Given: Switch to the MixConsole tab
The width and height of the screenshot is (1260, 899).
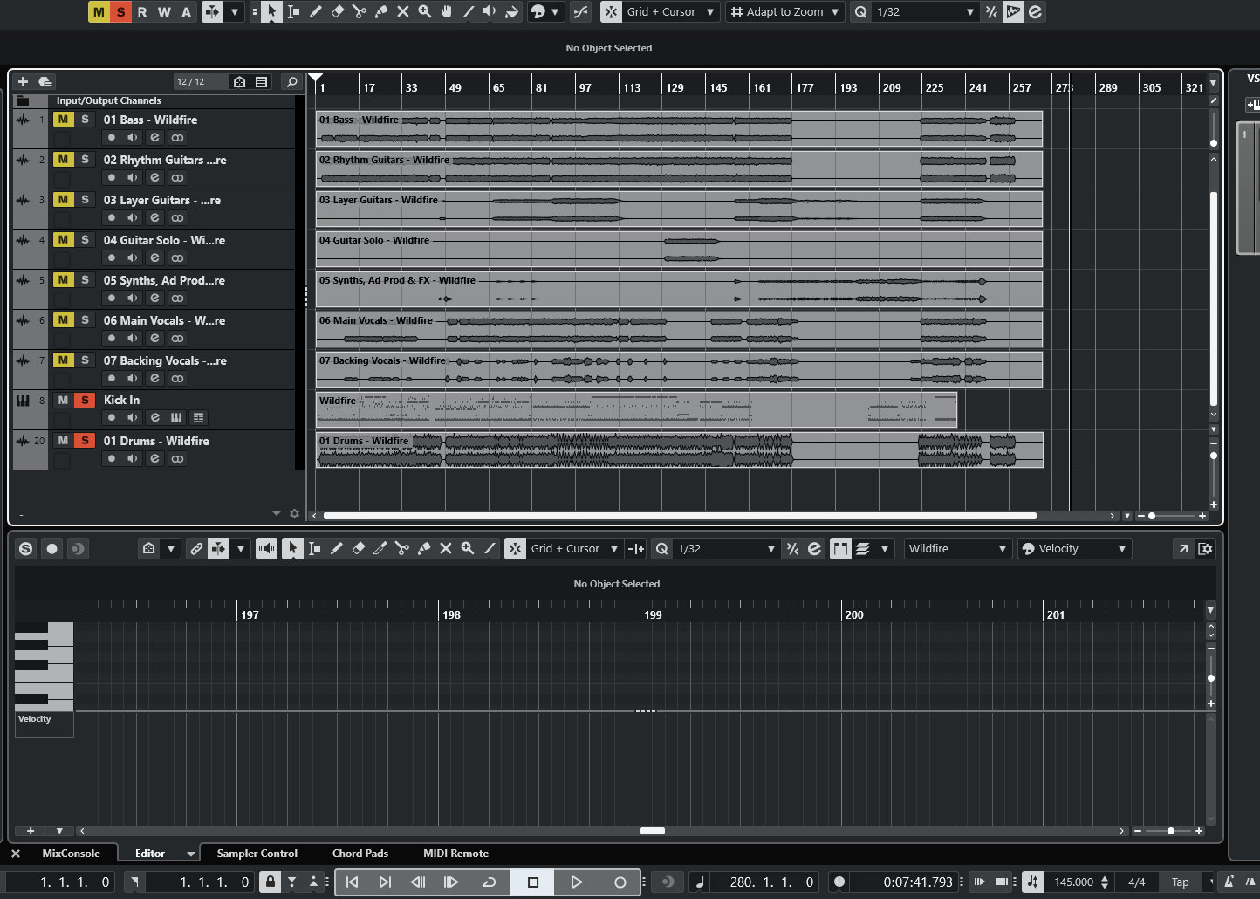Looking at the screenshot, I should click(x=72, y=853).
